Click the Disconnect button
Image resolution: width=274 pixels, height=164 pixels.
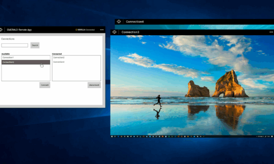94,85
